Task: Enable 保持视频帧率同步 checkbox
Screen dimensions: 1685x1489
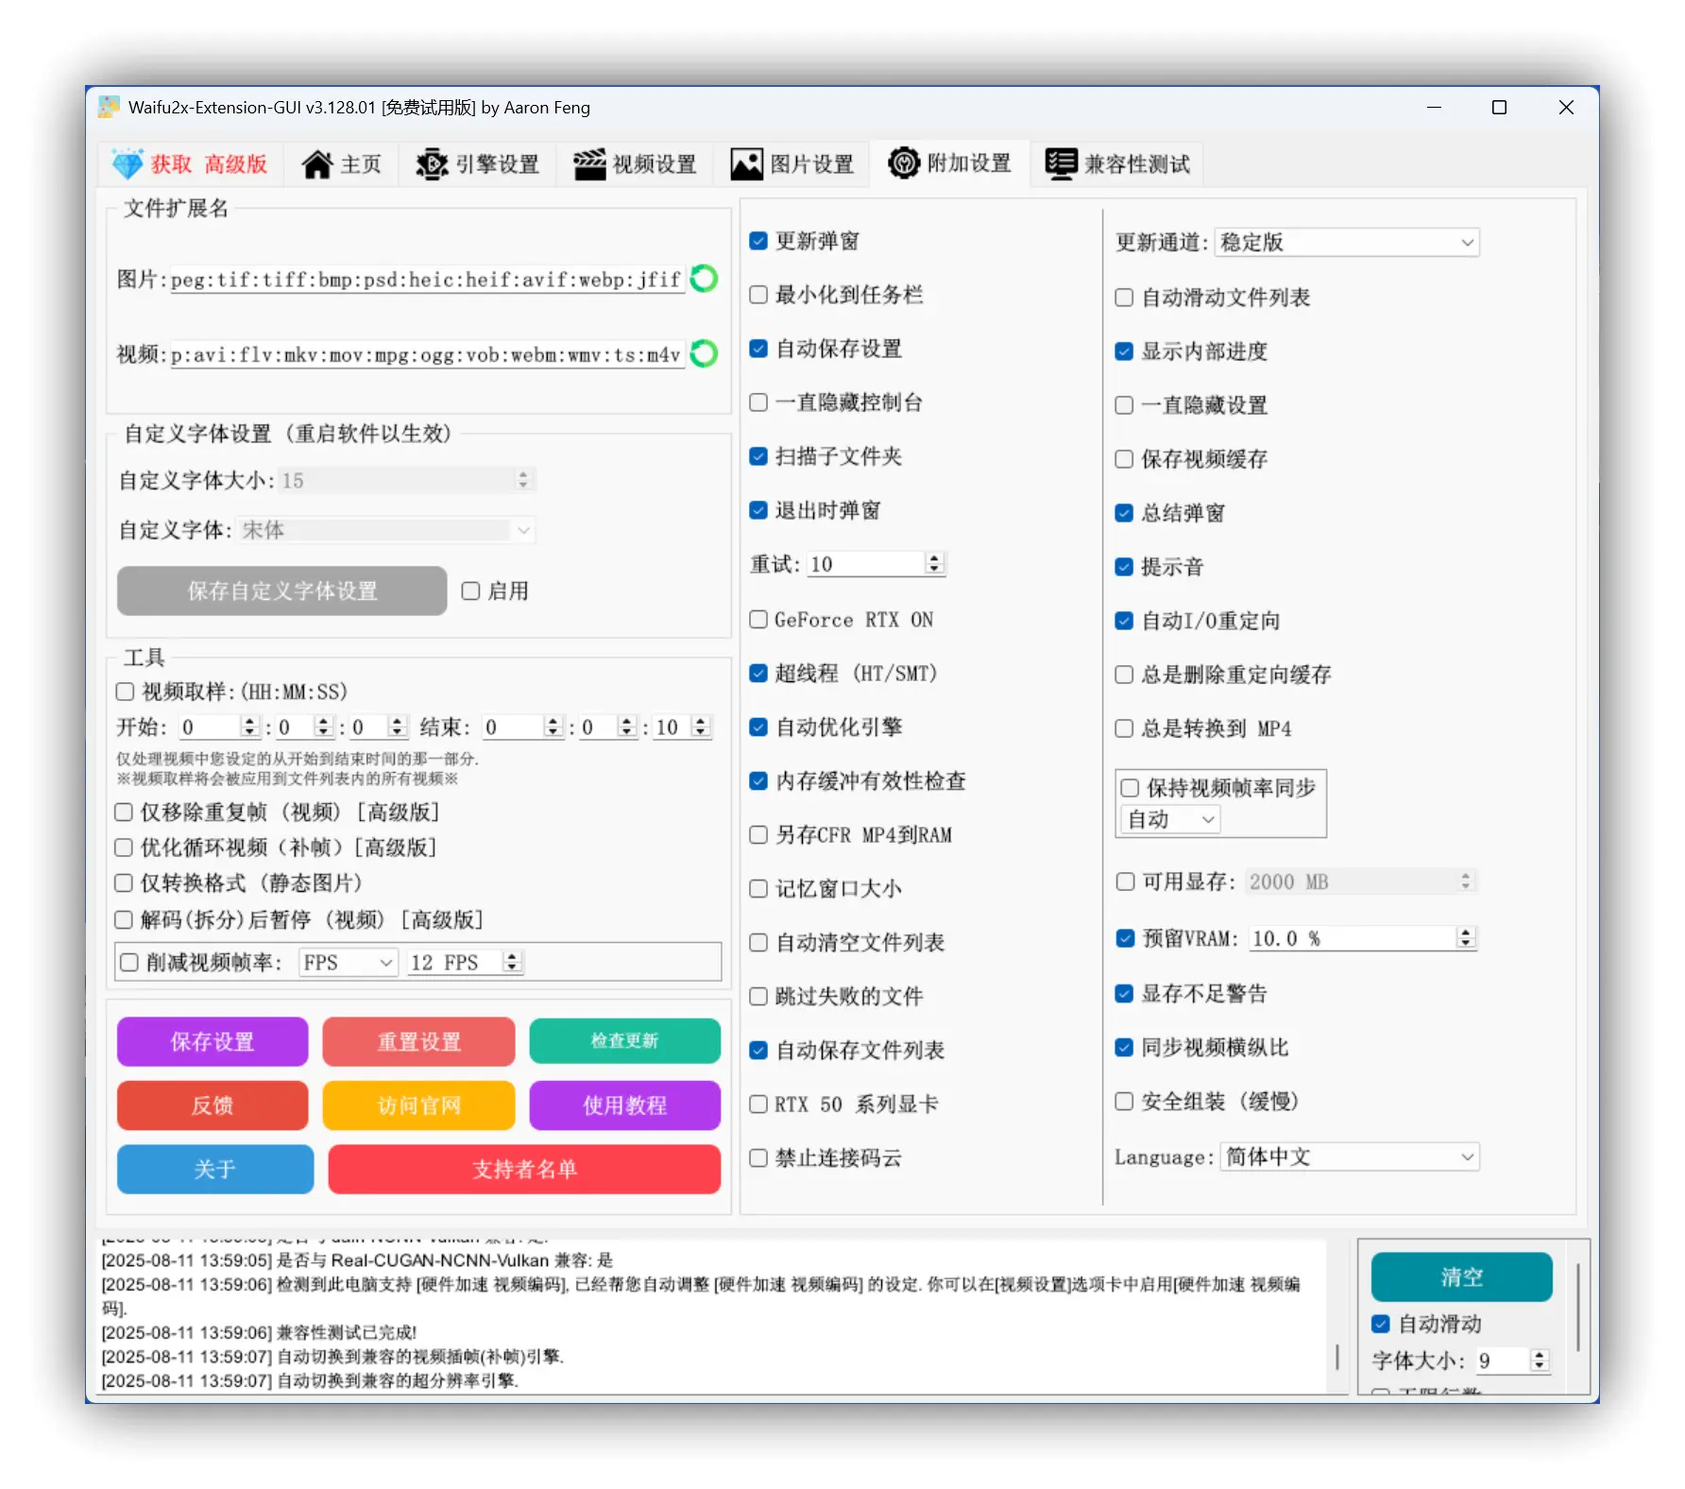Action: 1130,788
